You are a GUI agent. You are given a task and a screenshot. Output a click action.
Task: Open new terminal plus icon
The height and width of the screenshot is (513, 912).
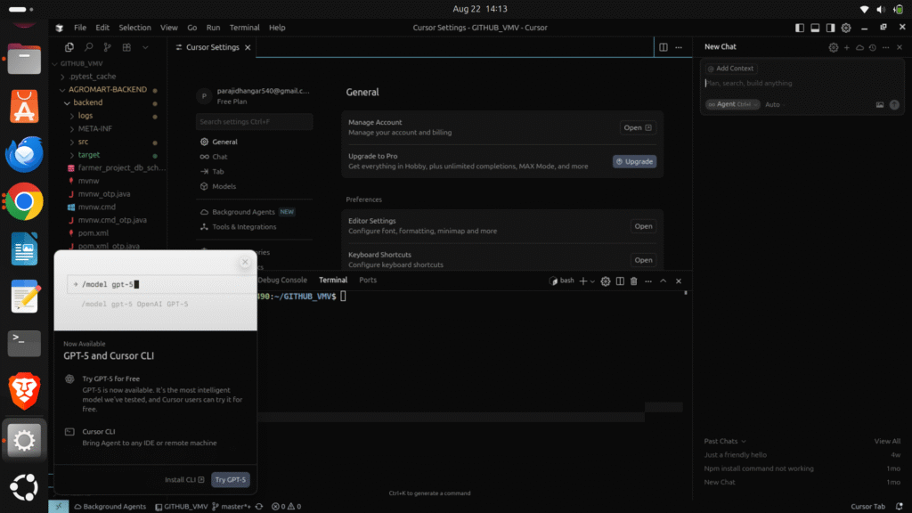point(582,281)
